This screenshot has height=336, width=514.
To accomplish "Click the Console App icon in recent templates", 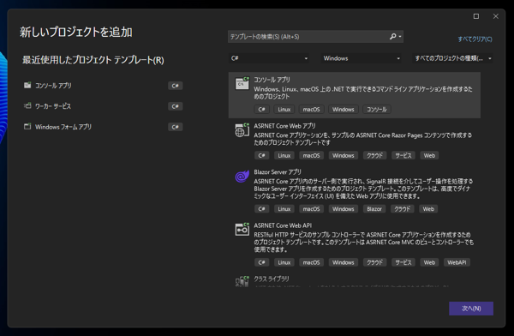I will [27, 86].
